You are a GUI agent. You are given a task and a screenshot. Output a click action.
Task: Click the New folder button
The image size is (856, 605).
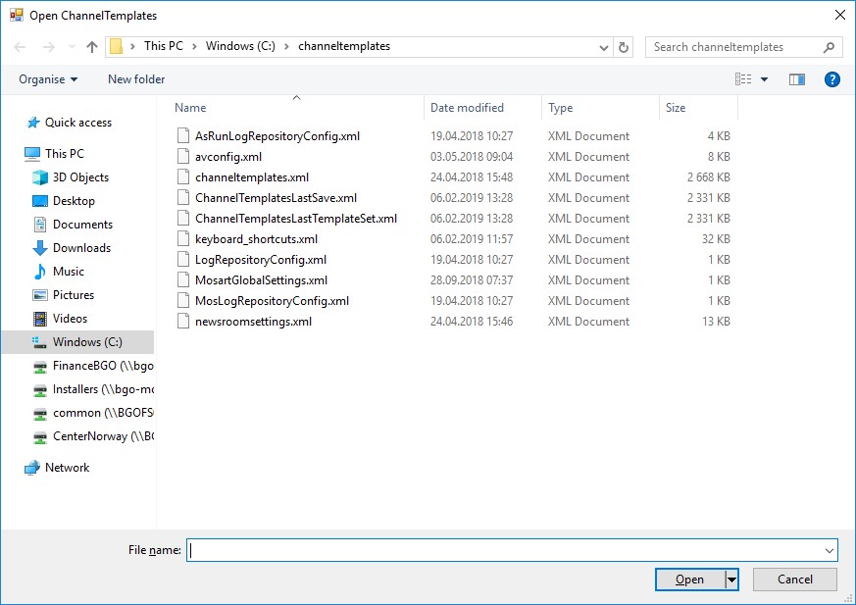pos(135,79)
